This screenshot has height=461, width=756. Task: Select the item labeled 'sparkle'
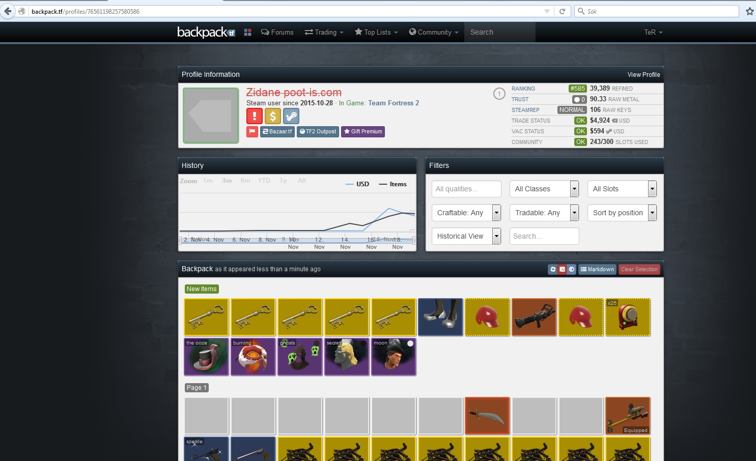click(x=206, y=449)
